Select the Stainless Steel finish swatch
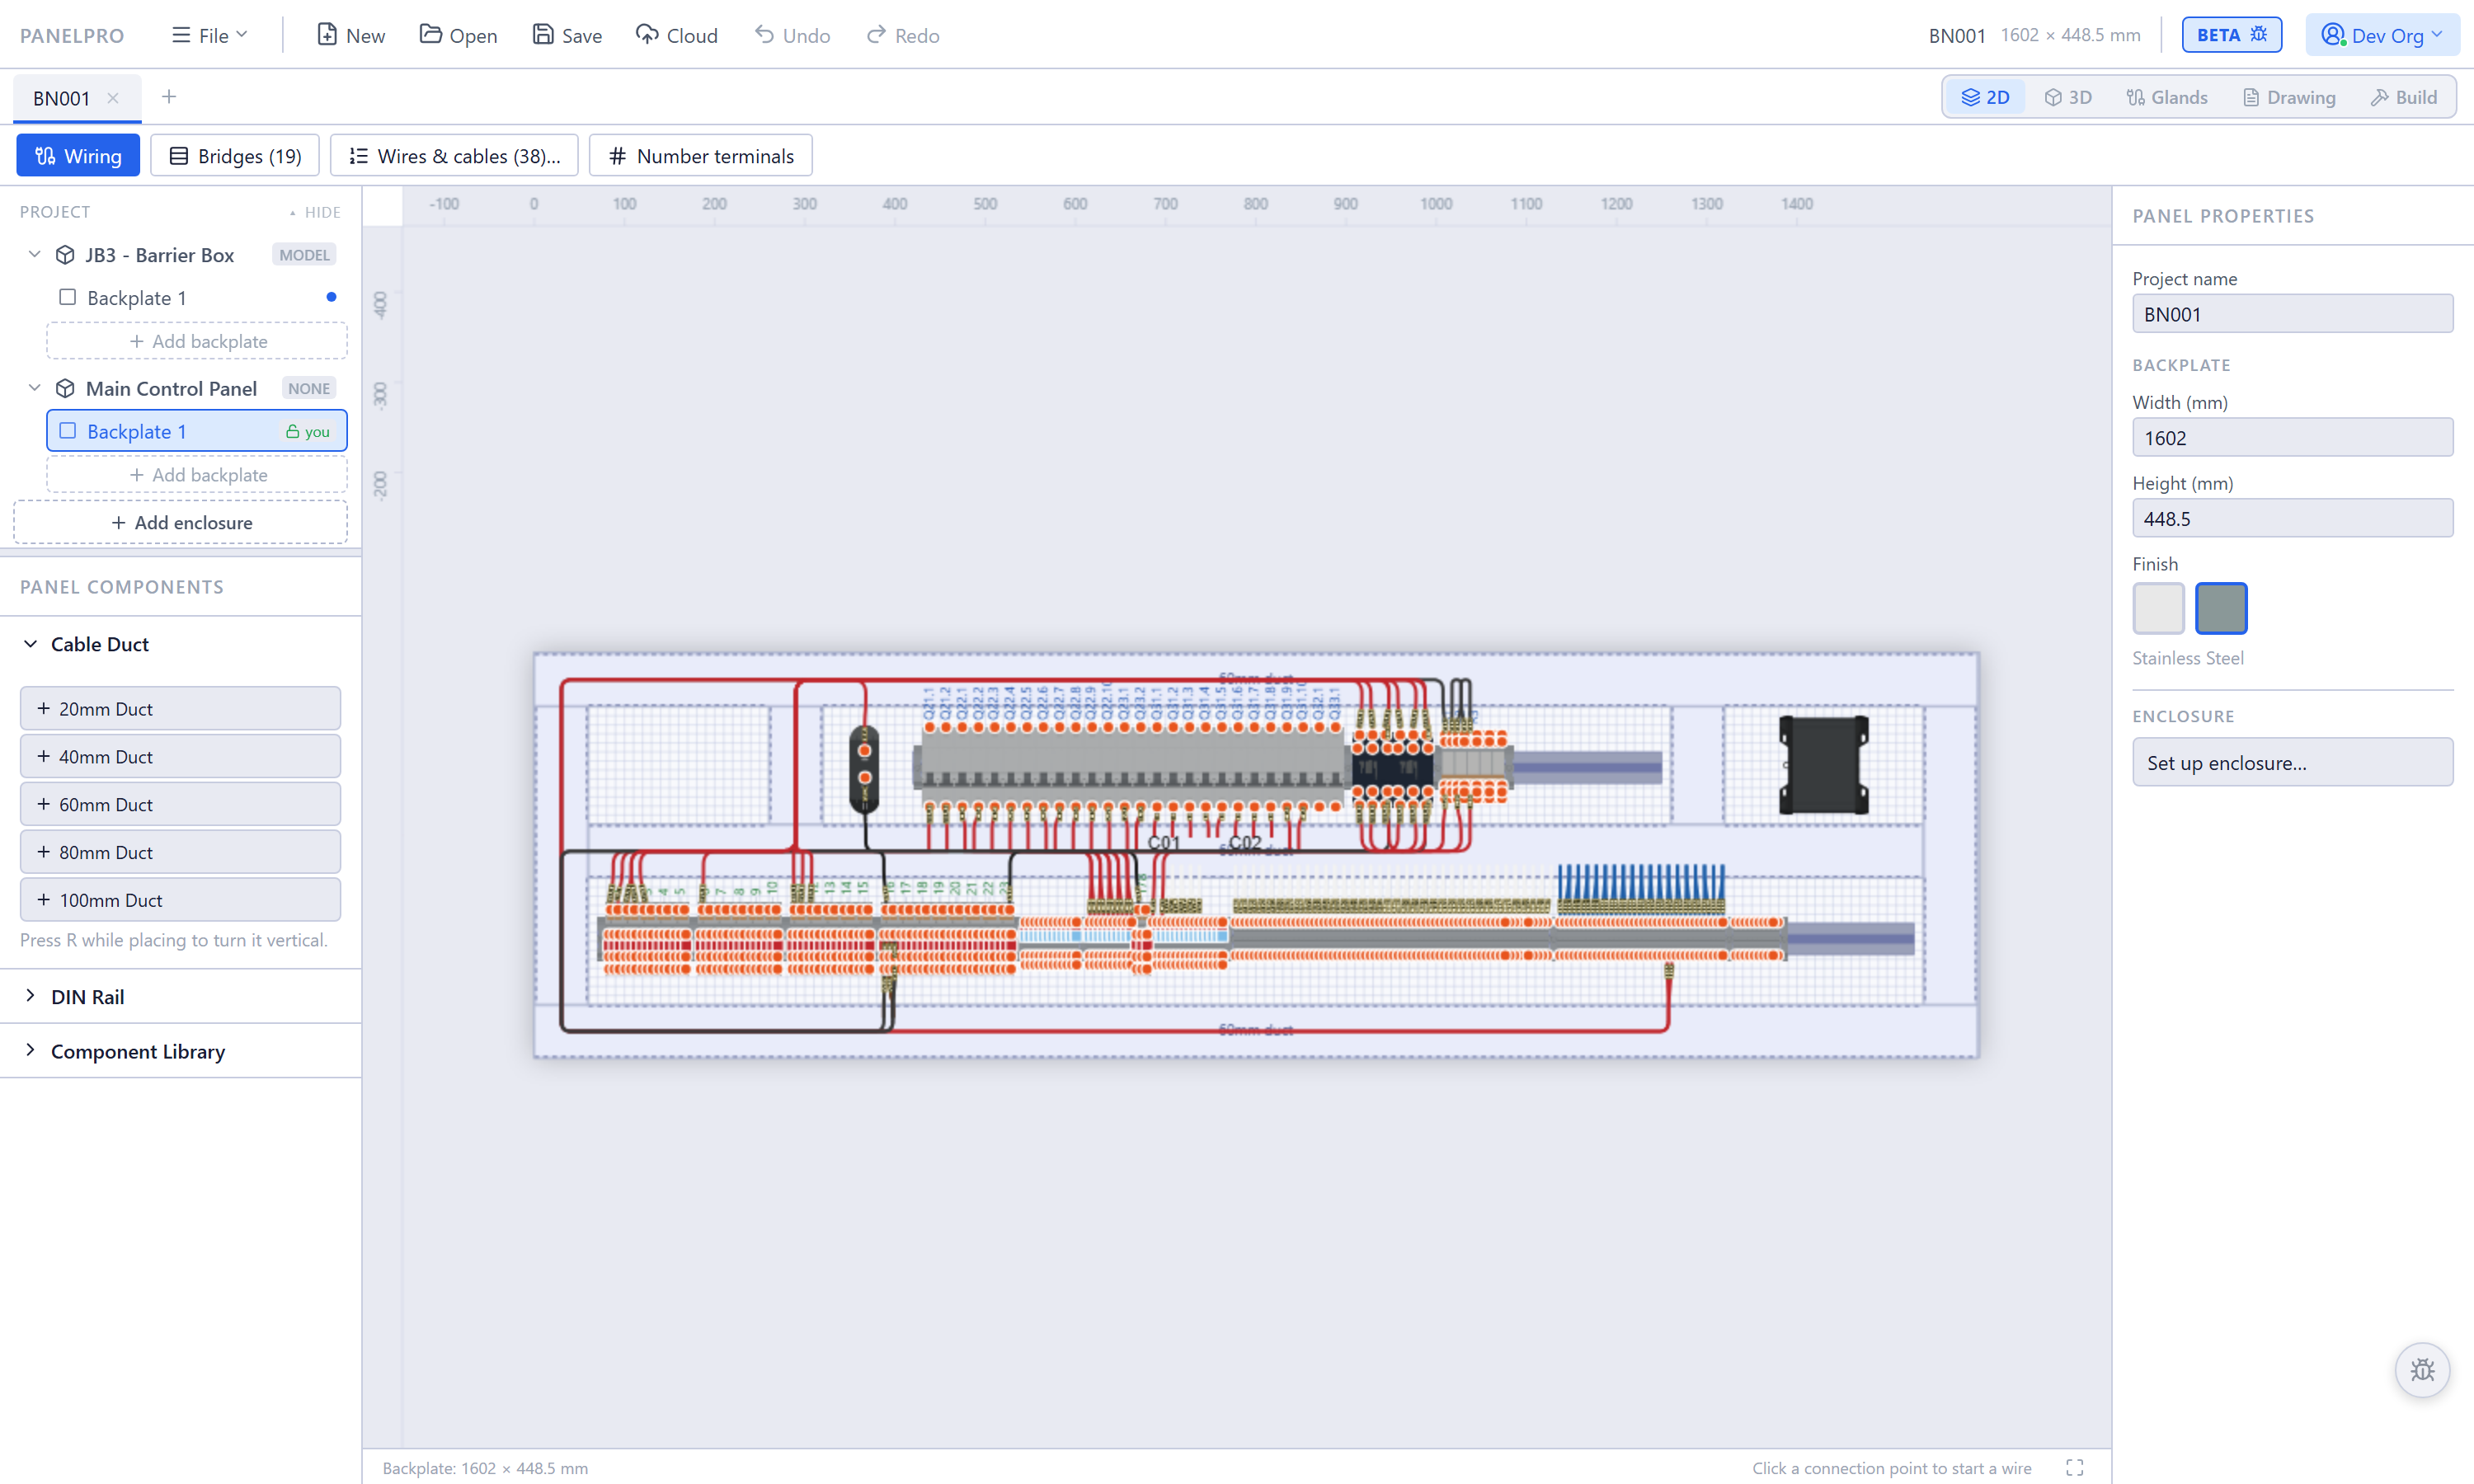This screenshot has width=2474, height=1484. pos(2220,608)
